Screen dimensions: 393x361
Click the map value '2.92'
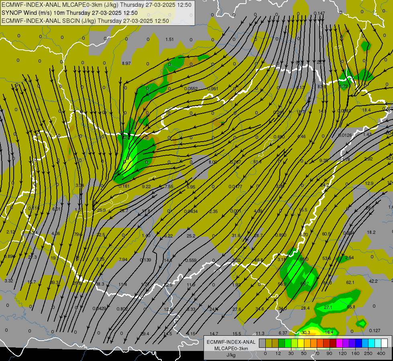tap(369, 159)
